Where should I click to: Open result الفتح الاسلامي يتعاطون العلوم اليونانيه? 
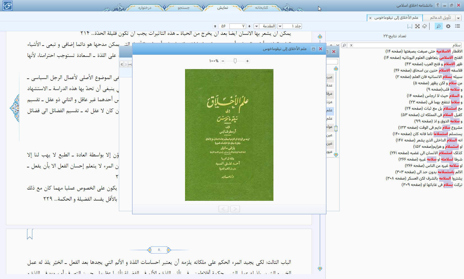423,58
